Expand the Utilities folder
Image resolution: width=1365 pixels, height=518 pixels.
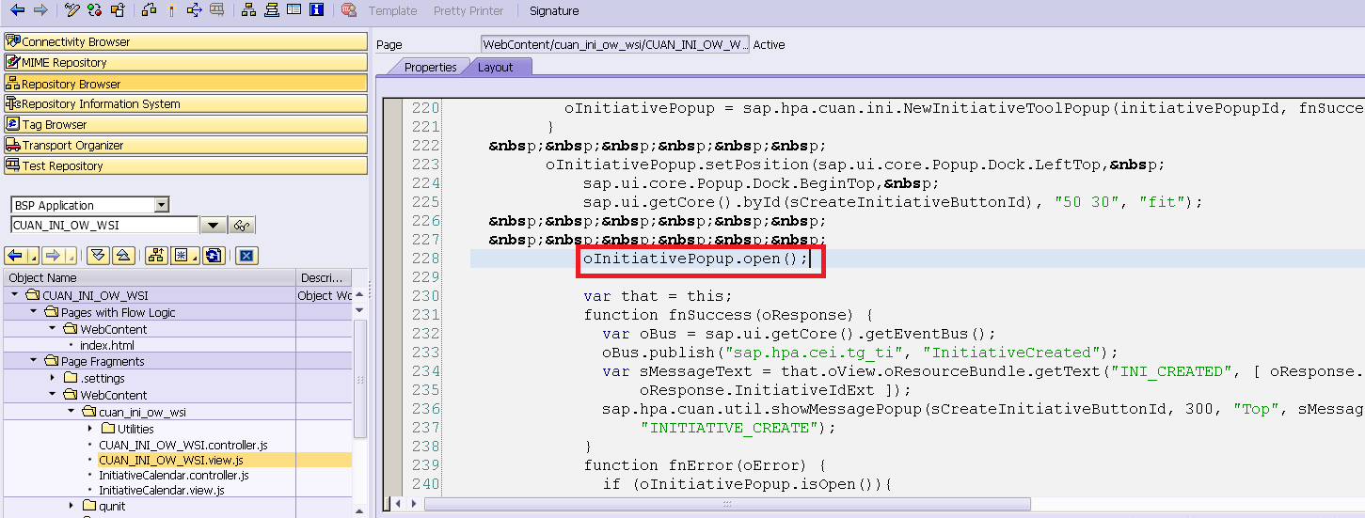[x=91, y=429]
